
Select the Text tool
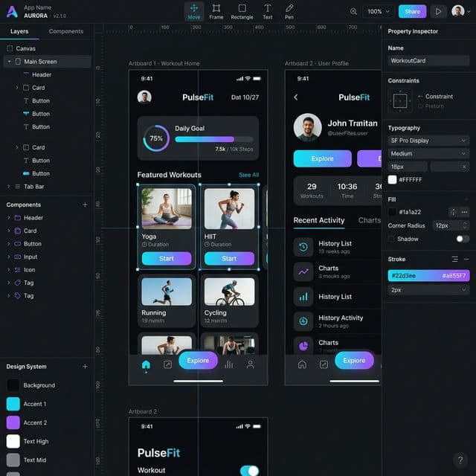click(x=268, y=12)
